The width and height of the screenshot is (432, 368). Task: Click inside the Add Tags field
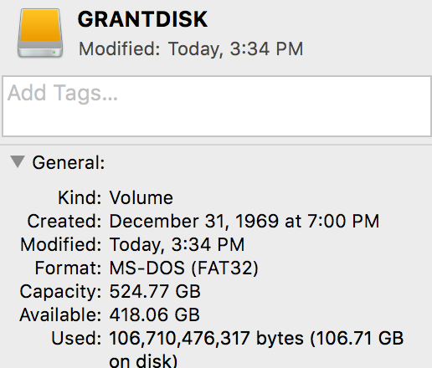[x=217, y=106]
